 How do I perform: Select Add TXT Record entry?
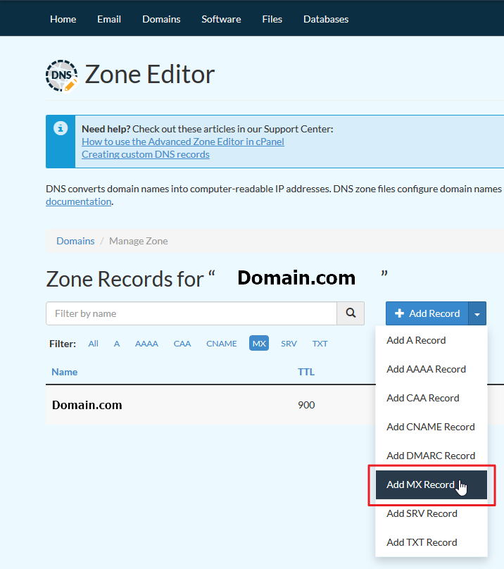(422, 542)
